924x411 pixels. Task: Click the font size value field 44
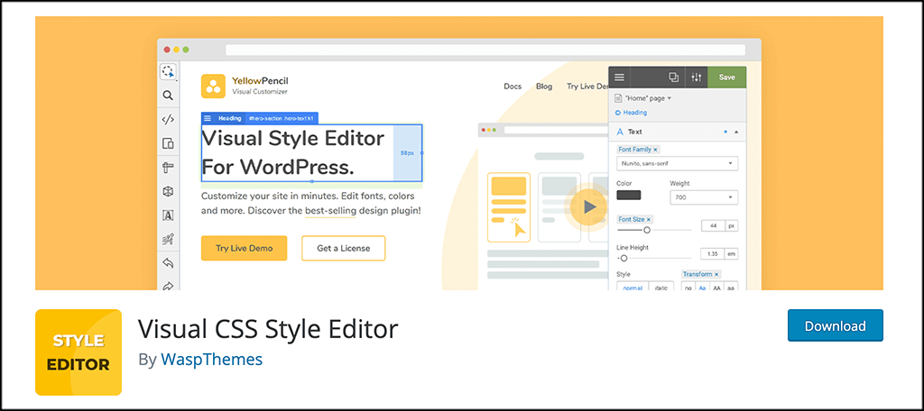pyautogui.click(x=713, y=225)
